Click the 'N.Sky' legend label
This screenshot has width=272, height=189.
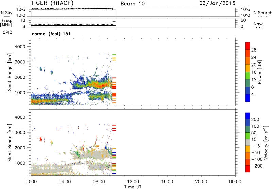pyautogui.click(x=6, y=13)
